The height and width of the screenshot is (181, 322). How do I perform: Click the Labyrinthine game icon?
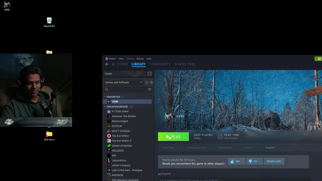[x=109, y=160]
